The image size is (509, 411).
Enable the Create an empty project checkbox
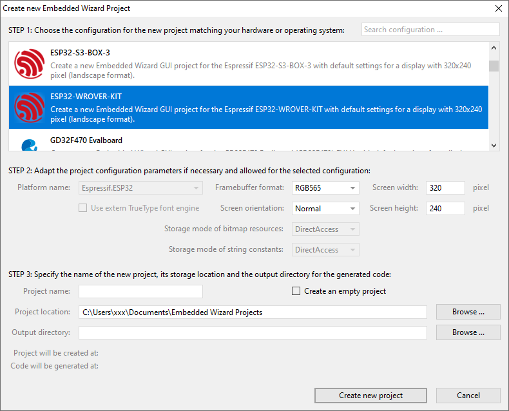click(x=296, y=291)
